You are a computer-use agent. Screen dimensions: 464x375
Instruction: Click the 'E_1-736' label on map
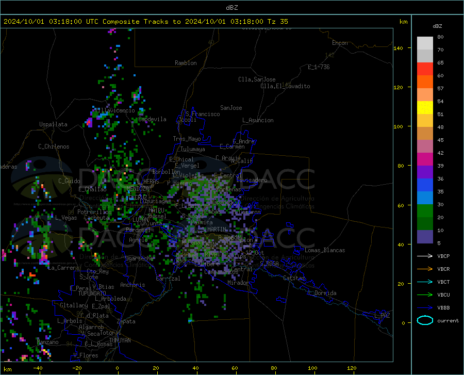319,67
